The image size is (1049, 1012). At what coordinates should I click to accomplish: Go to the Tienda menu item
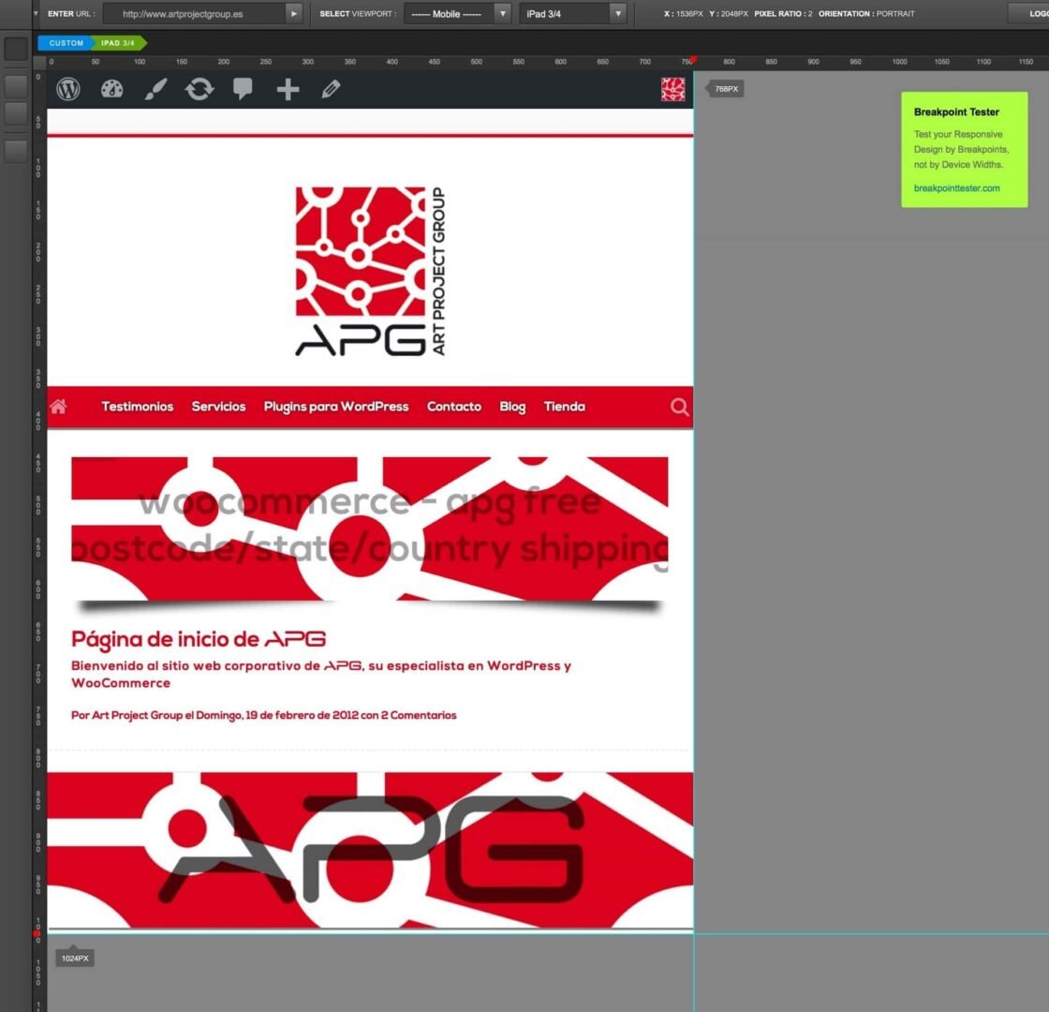coord(564,407)
